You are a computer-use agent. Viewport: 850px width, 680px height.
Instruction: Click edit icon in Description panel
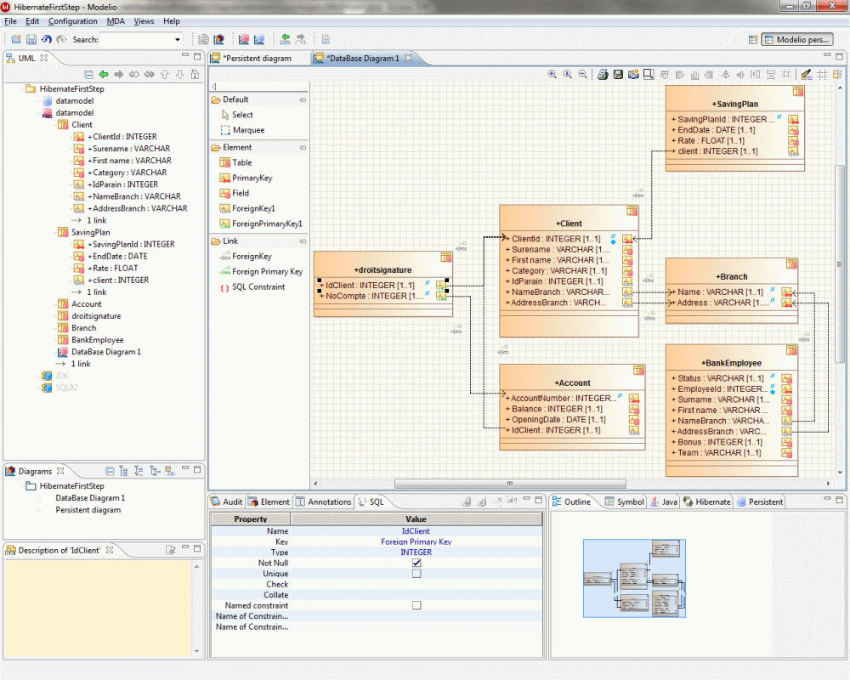click(x=171, y=551)
